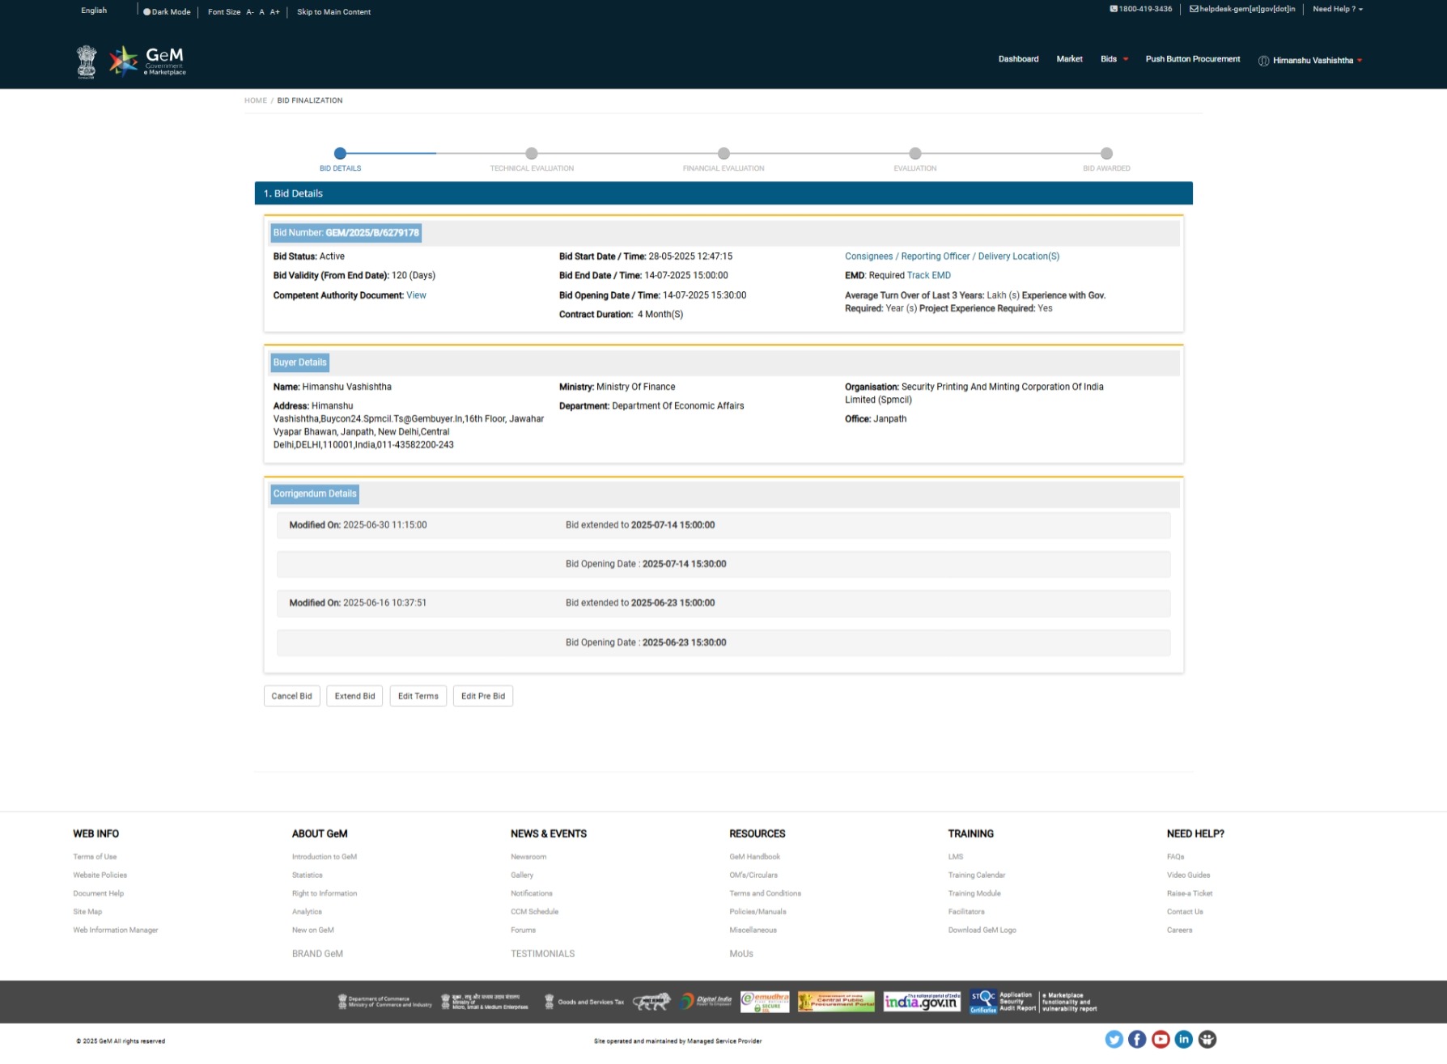The height and width of the screenshot is (1064, 1447).
Task: Expand the Need Help ? dropdown
Action: [x=1338, y=9]
